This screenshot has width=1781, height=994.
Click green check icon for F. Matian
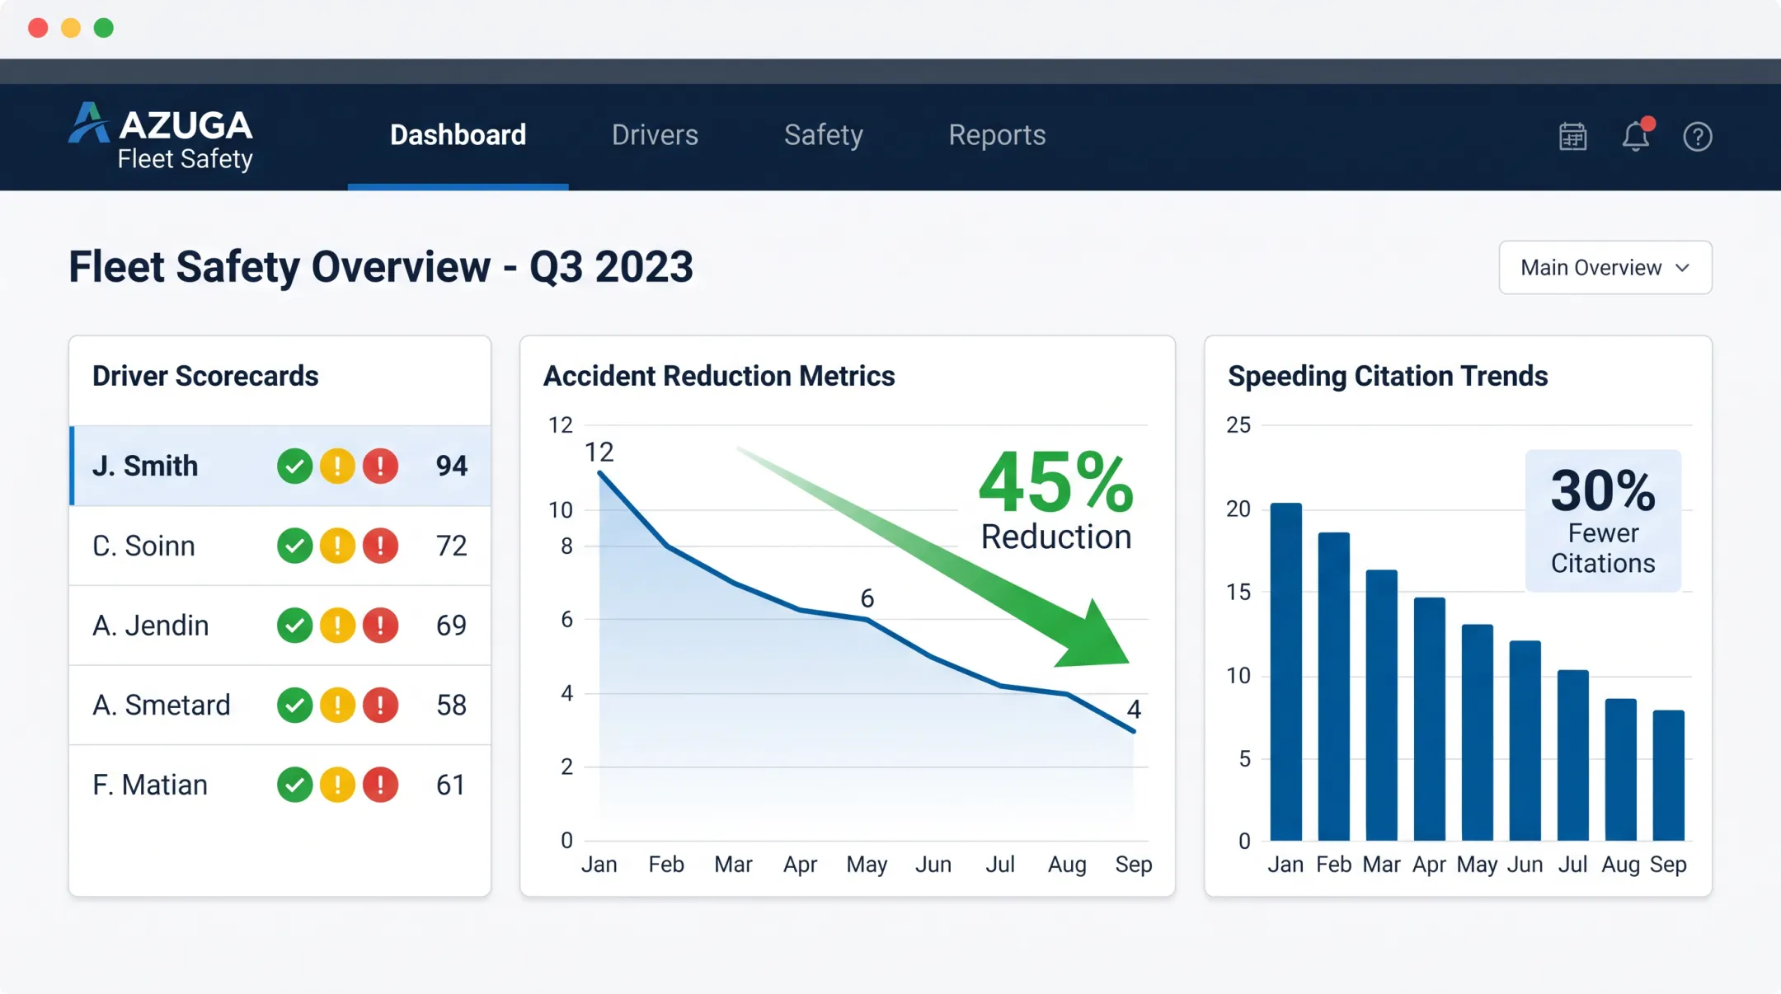294,785
